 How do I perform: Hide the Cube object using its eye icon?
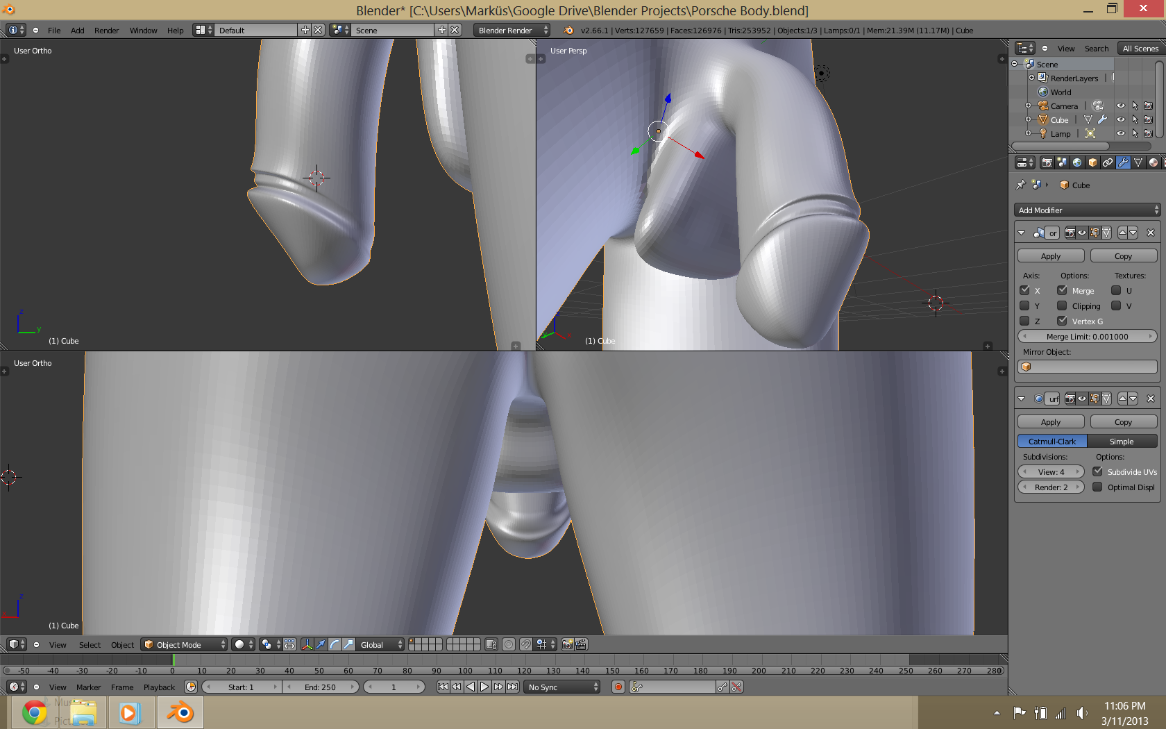point(1120,120)
